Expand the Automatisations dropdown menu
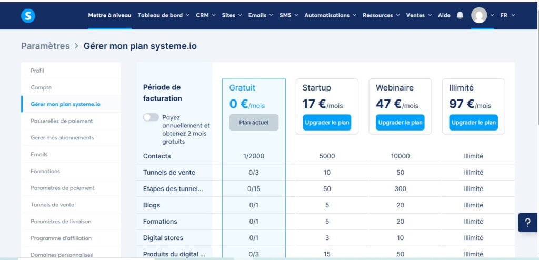 (x=331, y=15)
